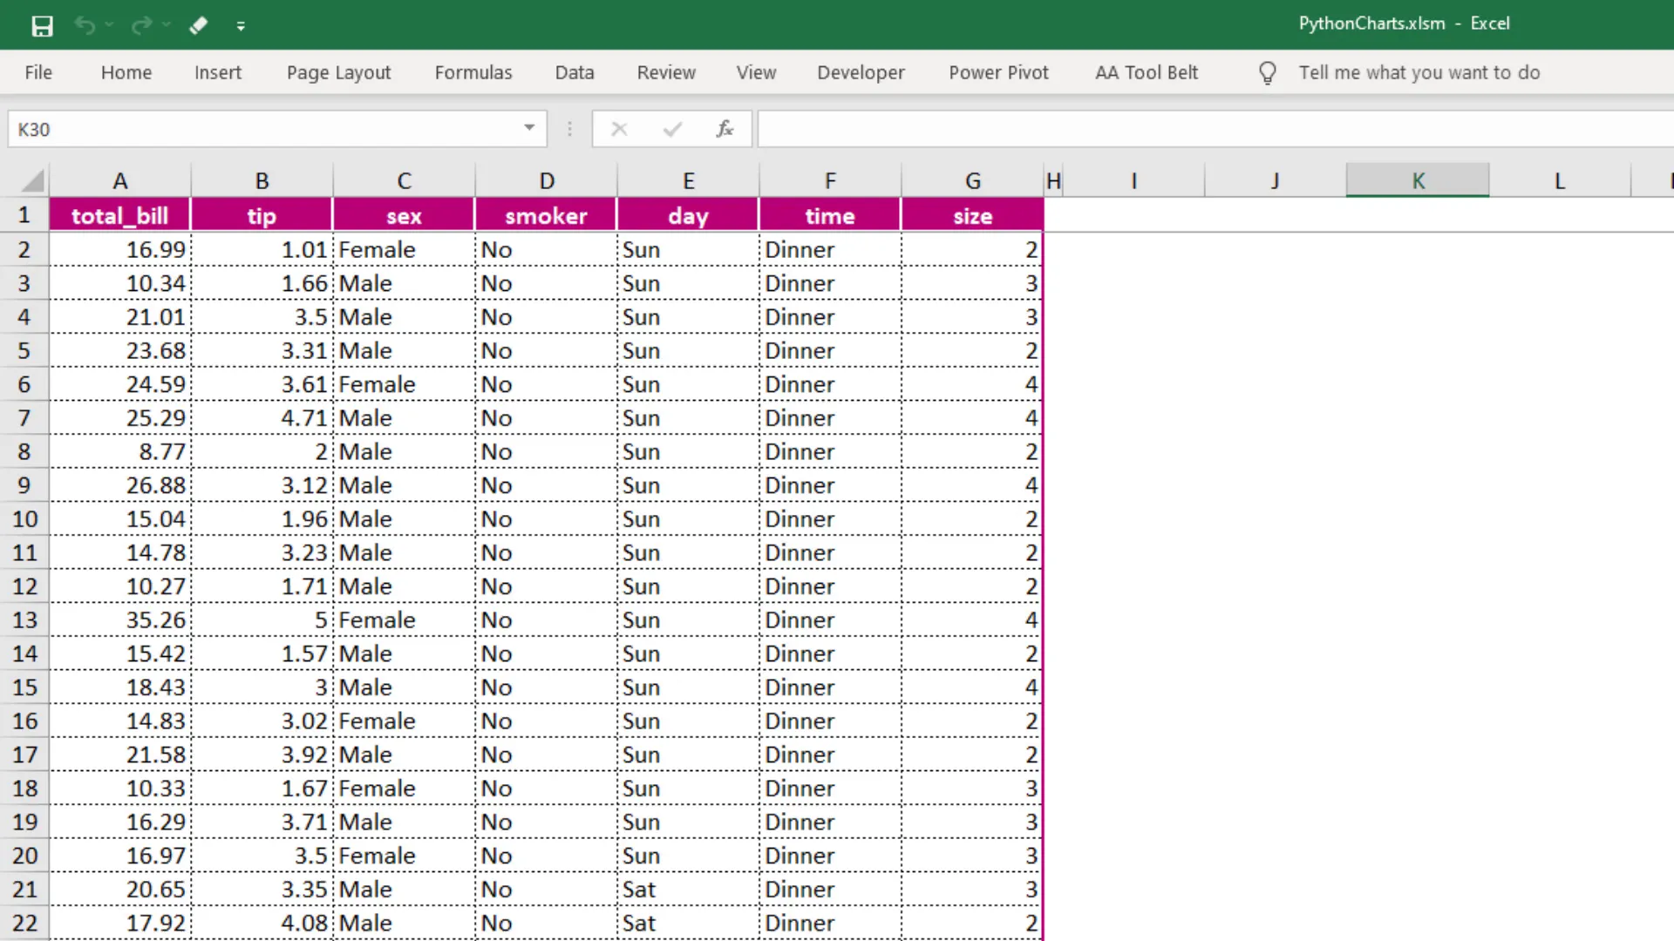Click the Tell Me lightbulb icon
This screenshot has width=1674, height=941.
point(1267,72)
